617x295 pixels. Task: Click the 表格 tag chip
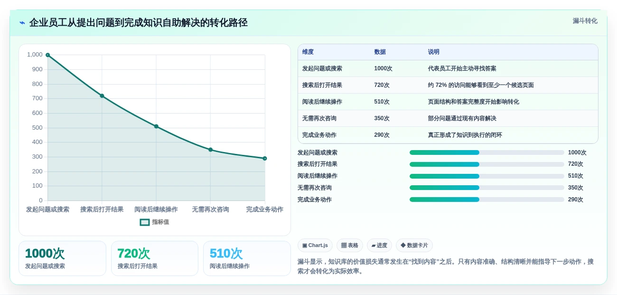(350, 246)
